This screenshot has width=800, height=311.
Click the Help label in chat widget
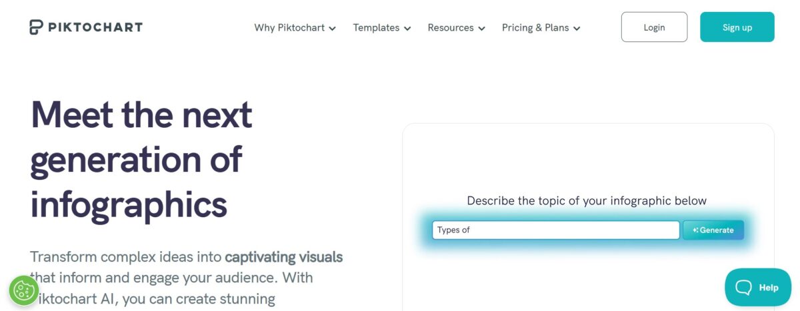tap(769, 288)
